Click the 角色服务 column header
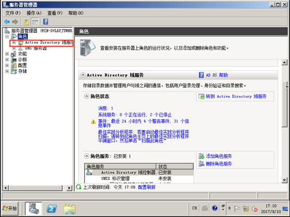290x217 pixels. (120, 166)
